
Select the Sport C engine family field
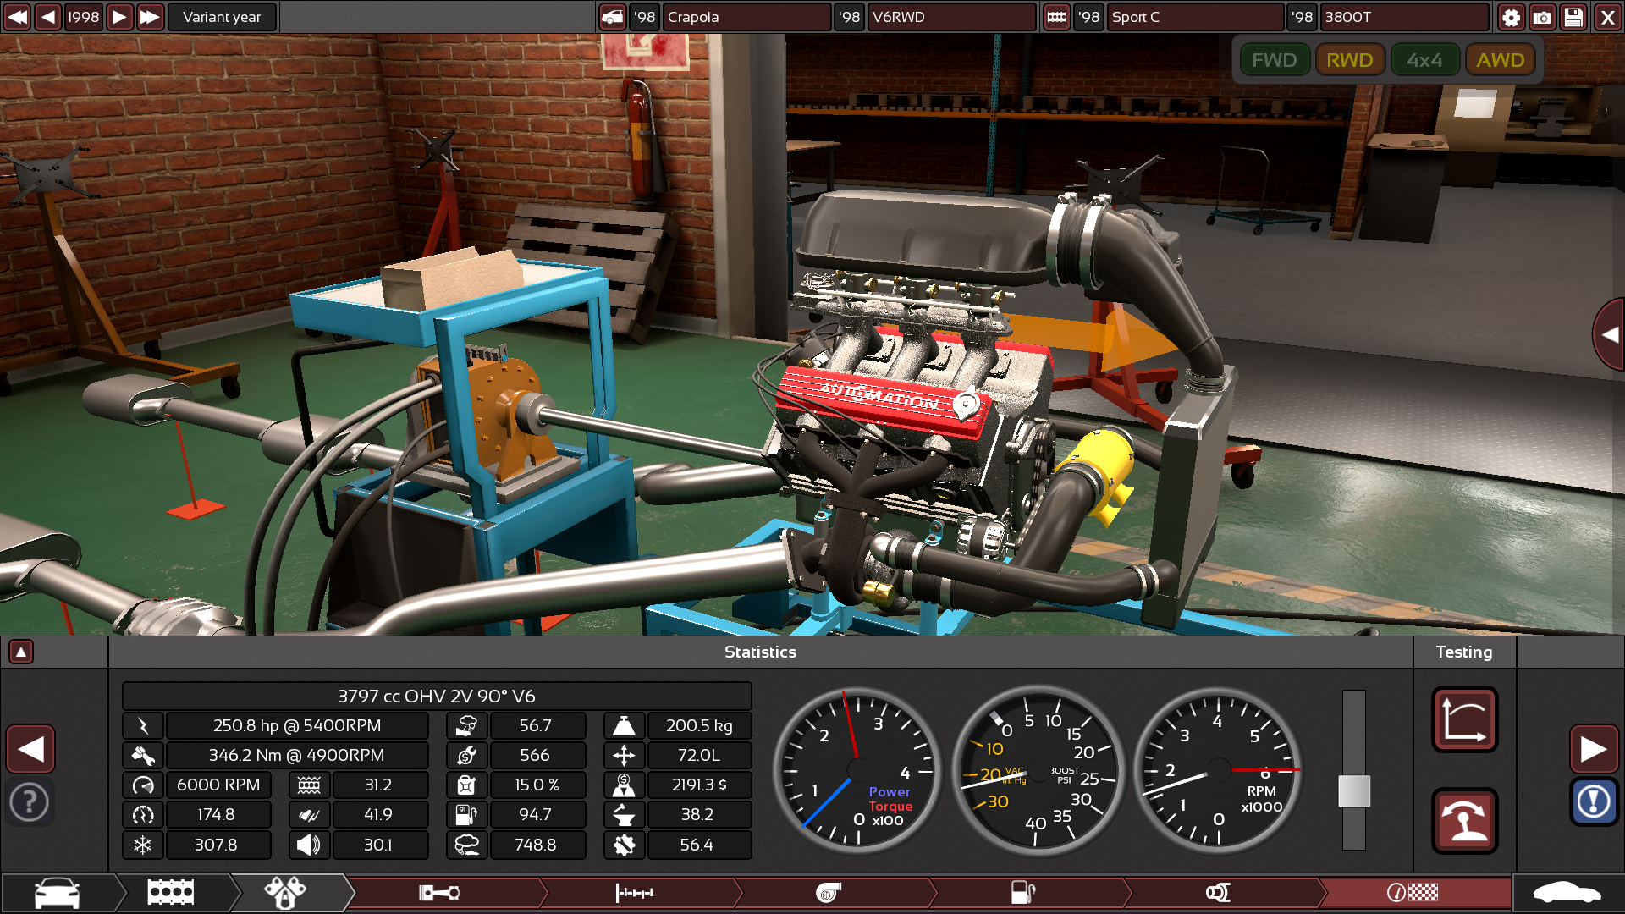coord(1194,17)
